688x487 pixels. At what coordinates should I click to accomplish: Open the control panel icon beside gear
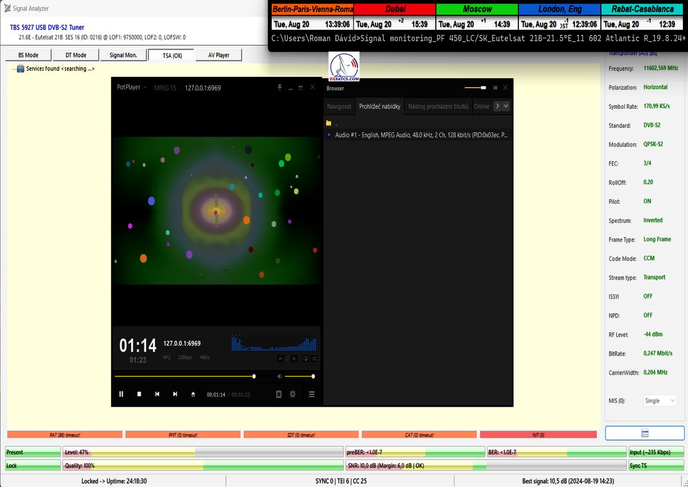point(279,394)
